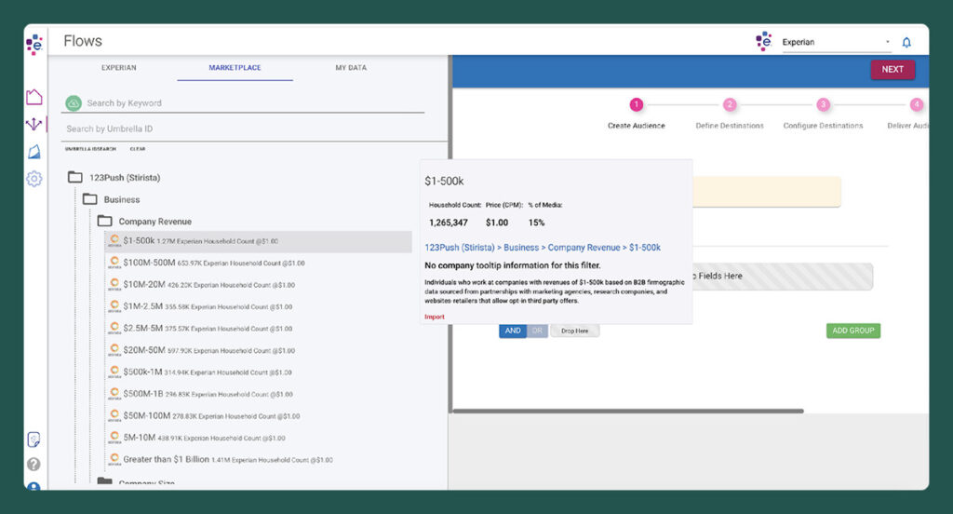953x514 pixels.
Task: Click the home icon in the sidebar
Action: tap(34, 98)
